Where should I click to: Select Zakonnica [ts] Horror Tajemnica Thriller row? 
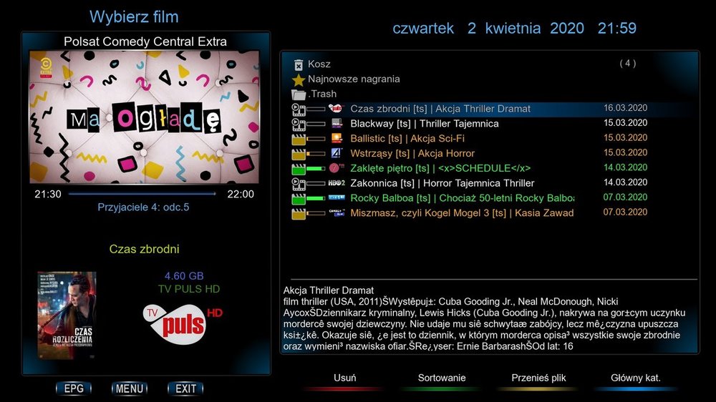pyautogui.click(x=470, y=183)
